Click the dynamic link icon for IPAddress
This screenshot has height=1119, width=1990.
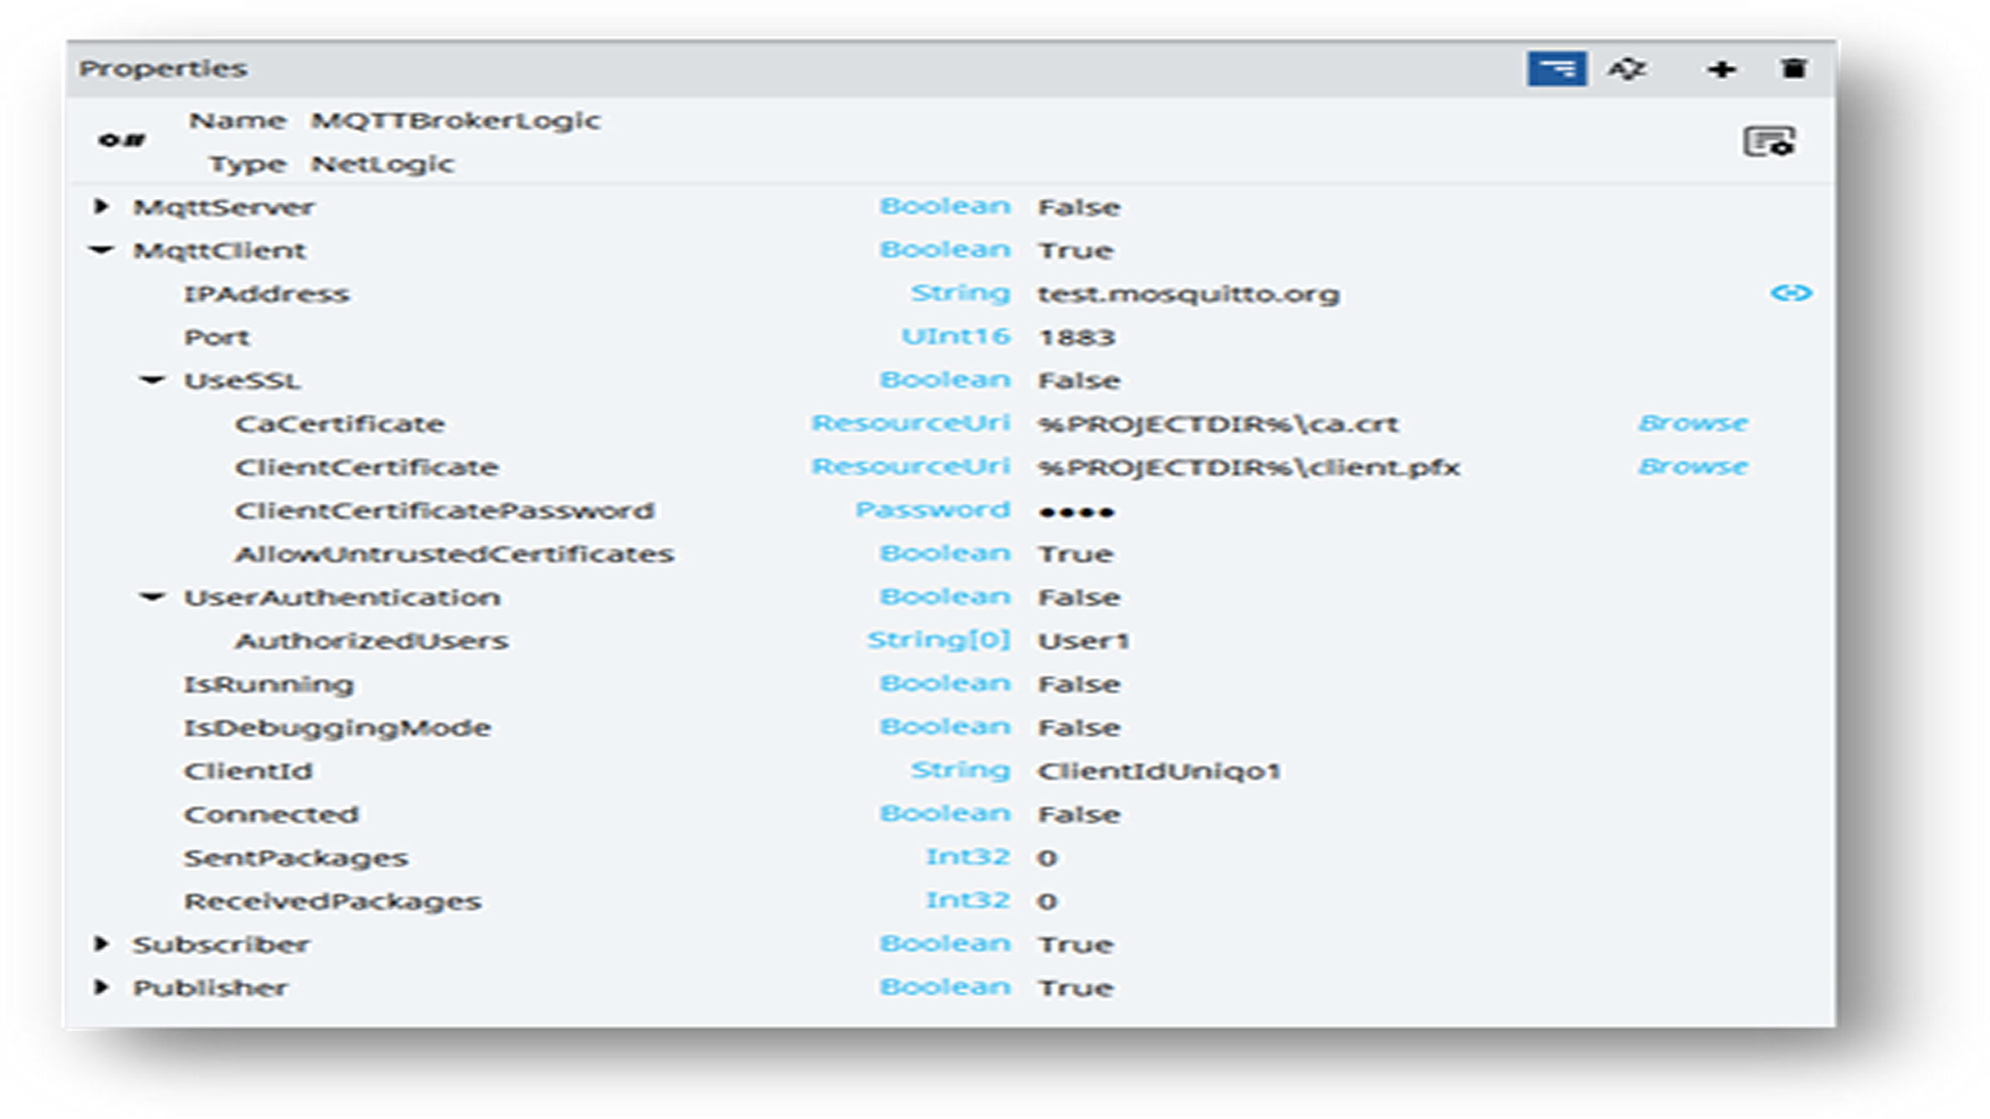coord(1791,293)
